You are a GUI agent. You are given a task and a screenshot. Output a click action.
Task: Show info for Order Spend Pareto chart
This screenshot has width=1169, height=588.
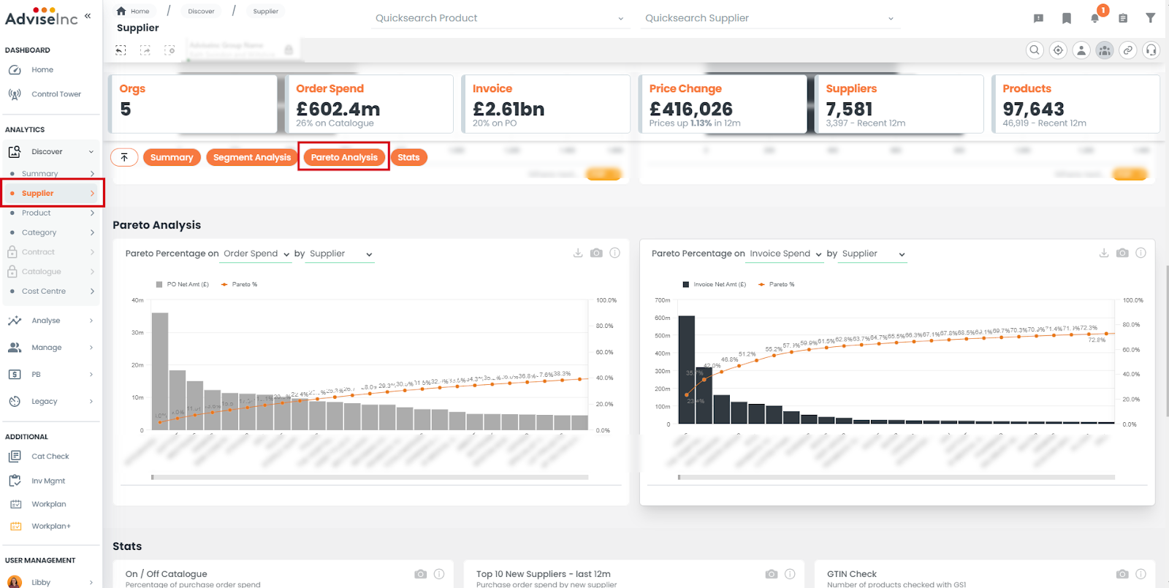(615, 253)
